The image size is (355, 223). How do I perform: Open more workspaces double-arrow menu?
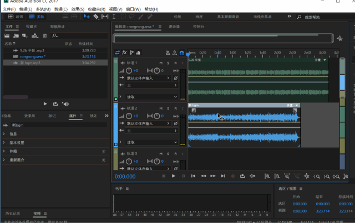click(x=289, y=17)
